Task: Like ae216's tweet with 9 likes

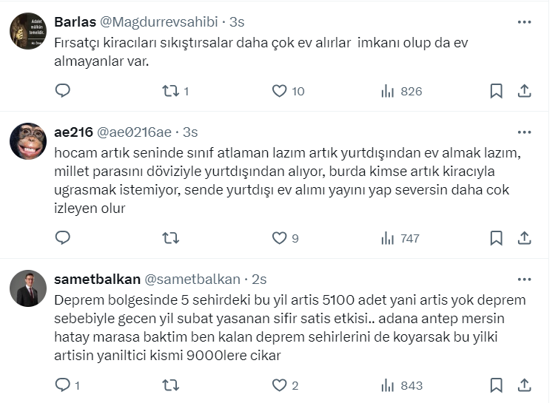Action: pos(279,238)
